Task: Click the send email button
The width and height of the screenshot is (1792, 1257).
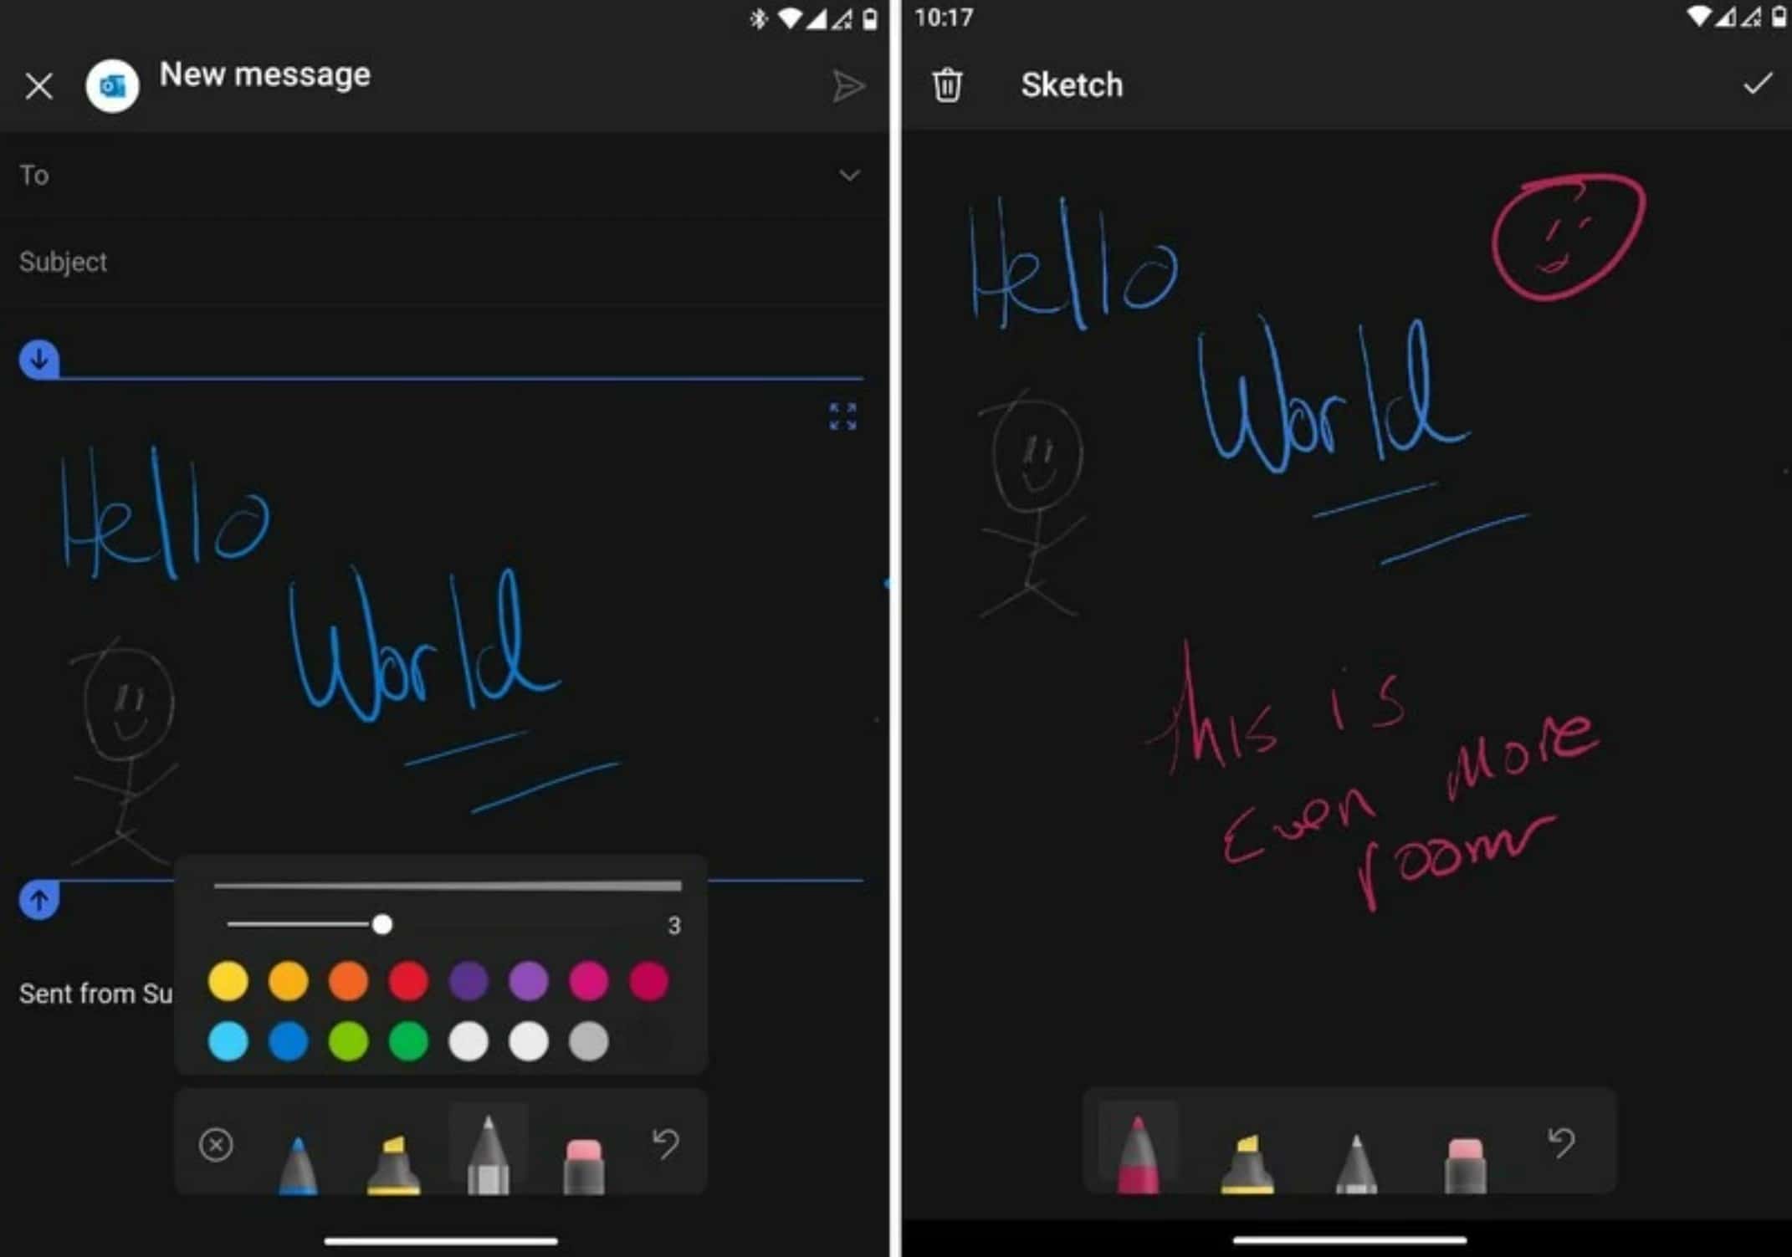Action: (x=844, y=84)
